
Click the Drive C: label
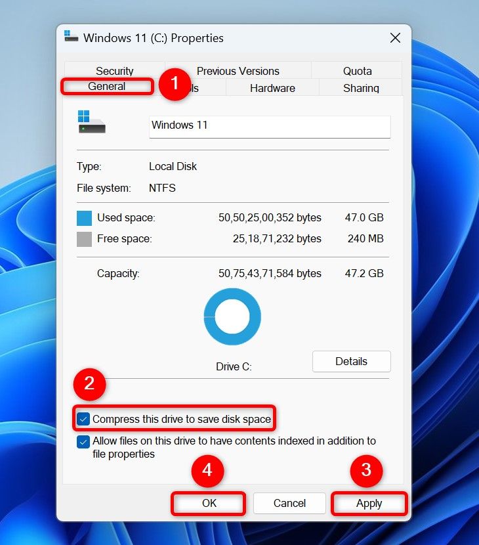234,366
